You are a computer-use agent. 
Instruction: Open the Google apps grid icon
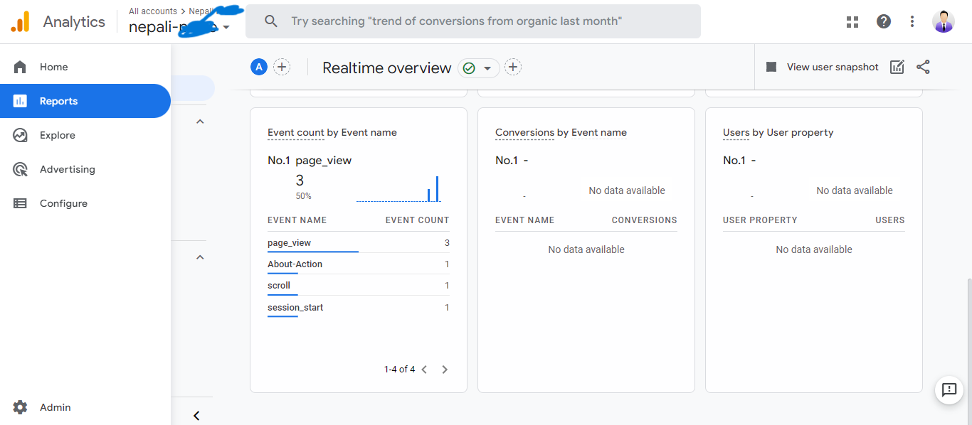tap(852, 21)
